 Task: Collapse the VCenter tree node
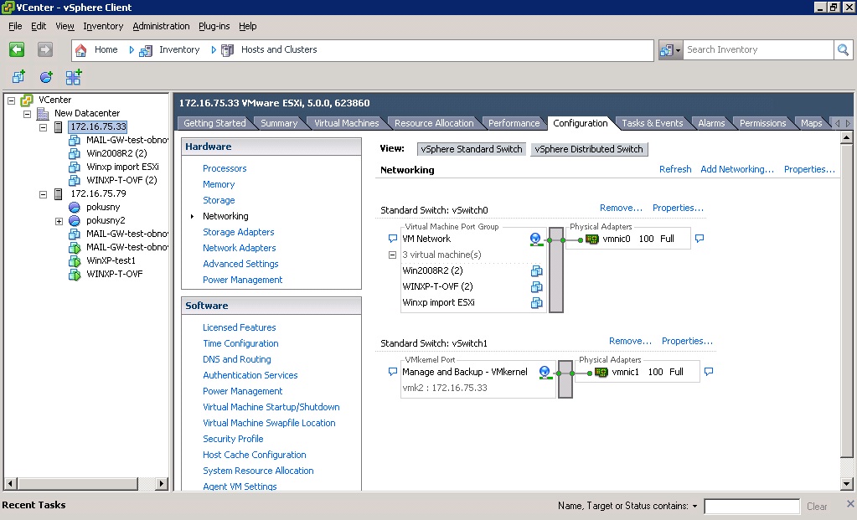(x=12, y=100)
